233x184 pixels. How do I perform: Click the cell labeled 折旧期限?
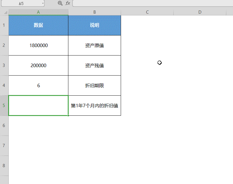[x=95, y=85]
